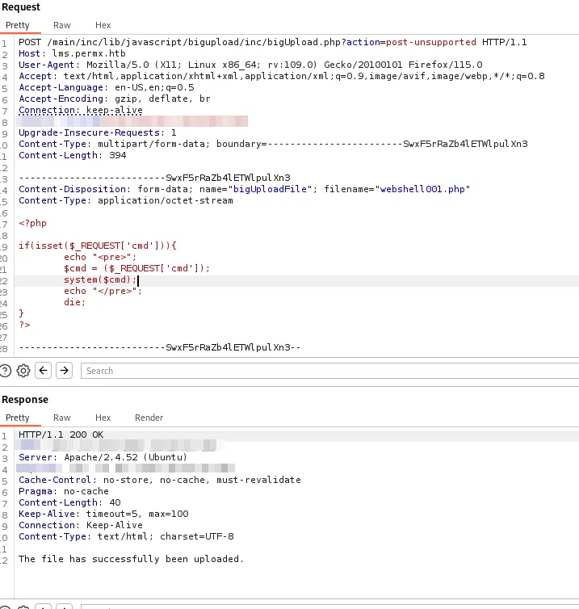Click the Cache-Control response header
This screenshot has width=579, height=609.
point(160,480)
